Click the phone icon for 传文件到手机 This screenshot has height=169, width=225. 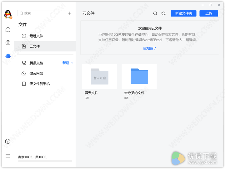click(x=24, y=84)
